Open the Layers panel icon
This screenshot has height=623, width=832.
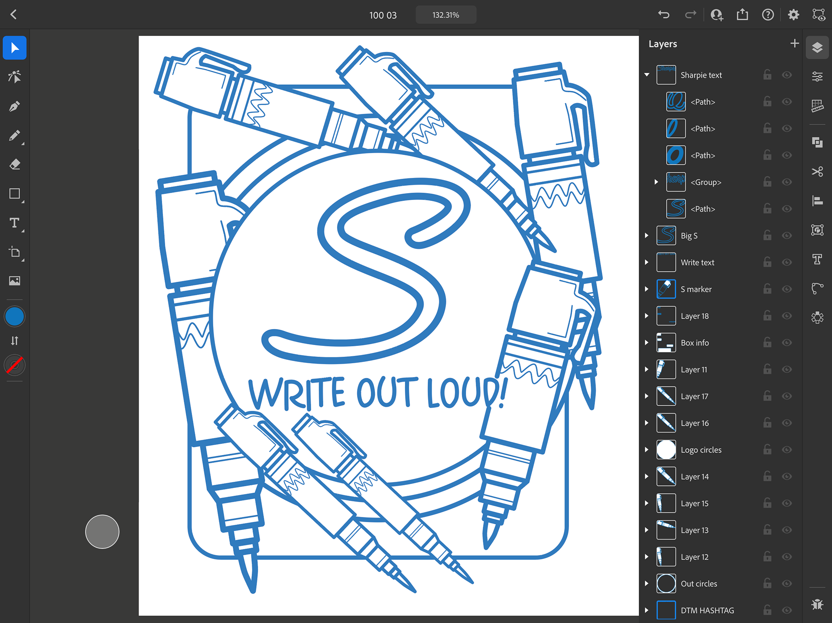[817, 48]
